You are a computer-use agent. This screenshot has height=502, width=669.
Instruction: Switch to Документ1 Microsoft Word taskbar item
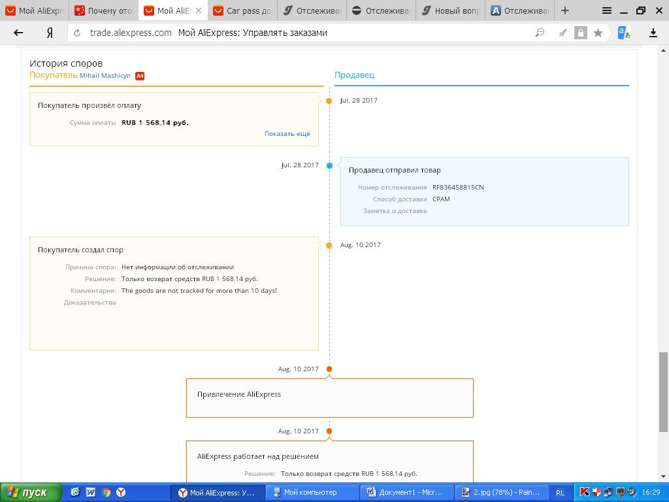coord(406,492)
